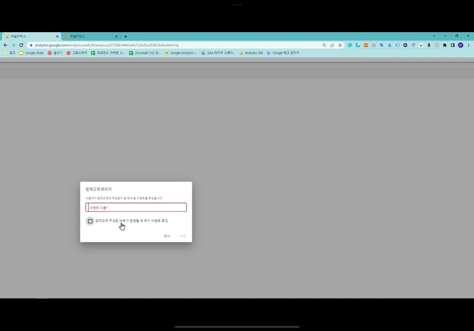Screen dimensions: 474x331
Task: Open the zoom magnifier icon in address bar
Action: pos(324,45)
